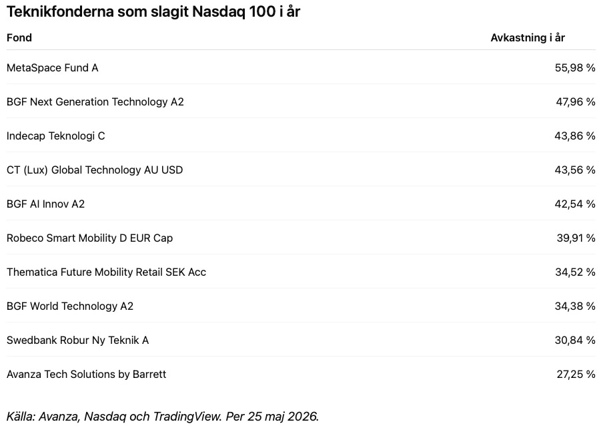611x426 pixels.
Task: Click the table title about Nasdaq 100
Action: [153, 12]
